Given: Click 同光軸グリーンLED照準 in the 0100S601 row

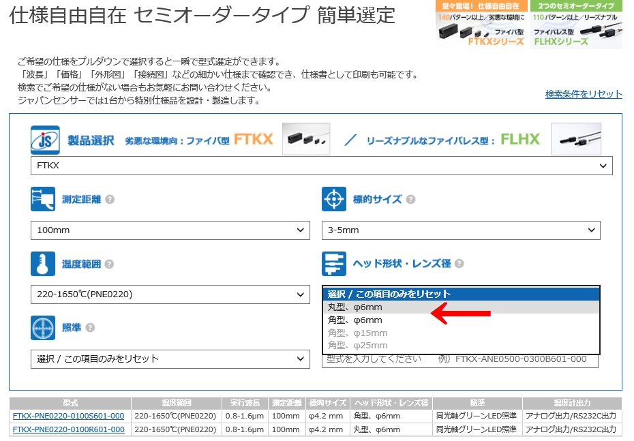Looking at the screenshot, I should tap(477, 416).
